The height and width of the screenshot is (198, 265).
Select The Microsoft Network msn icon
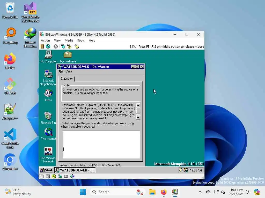(x=48, y=155)
